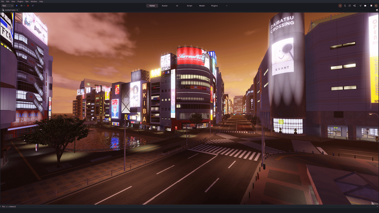The width and height of the screenshot is (379, 213).
Task: Switch to the UI tab
Action: 177,6
